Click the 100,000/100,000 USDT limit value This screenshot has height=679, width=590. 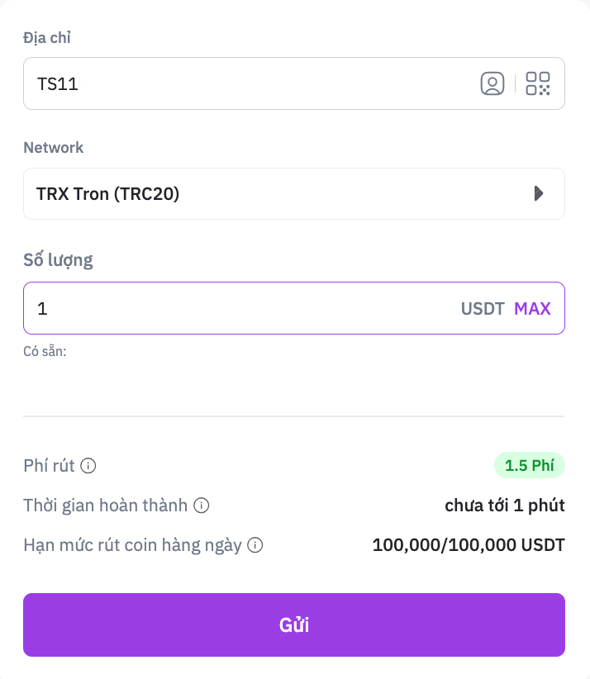click(469, 545)
